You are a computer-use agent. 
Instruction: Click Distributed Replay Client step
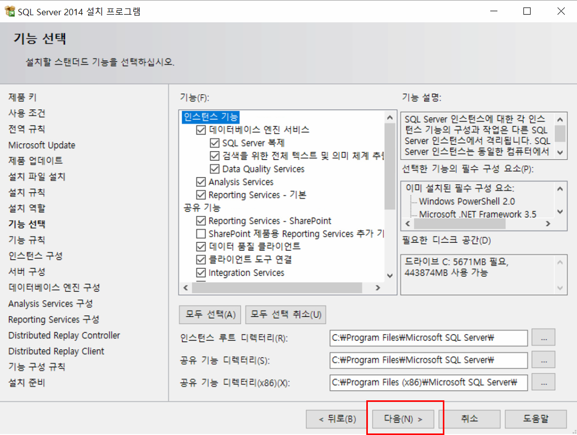point(56,351)
